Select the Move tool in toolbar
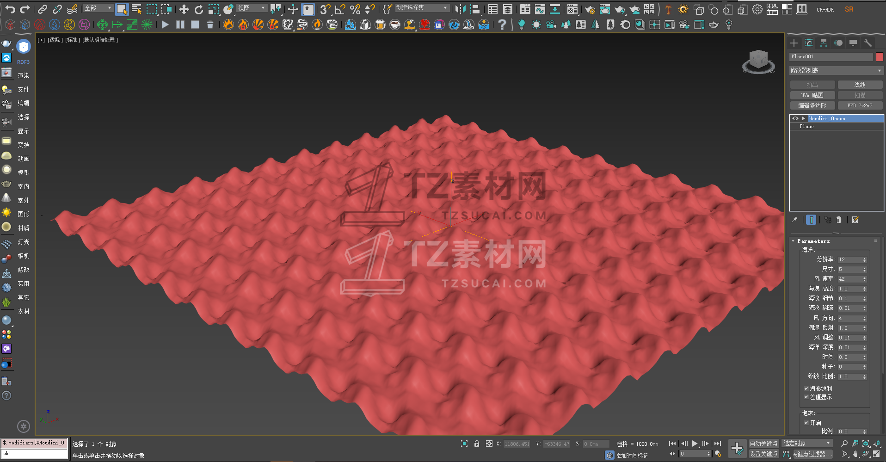This screenshot has width=886, height=462. coord(184,9)
